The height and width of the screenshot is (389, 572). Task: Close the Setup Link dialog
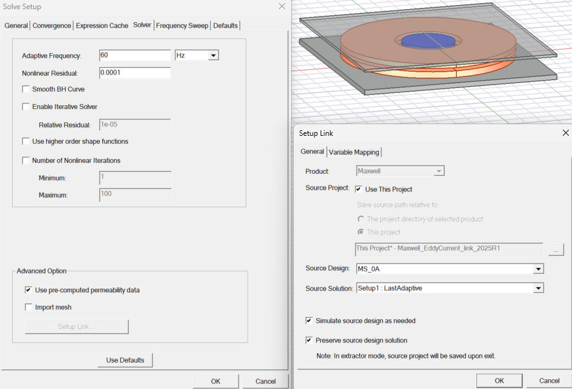[x=565, y=133]
